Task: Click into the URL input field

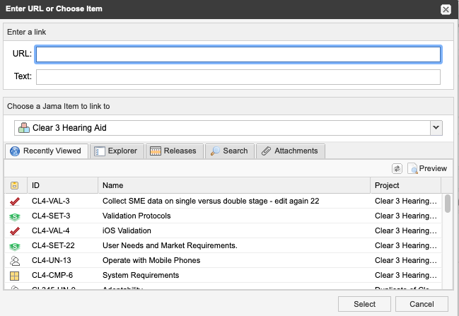Action: pyautogui.click(x=238, y=54)
